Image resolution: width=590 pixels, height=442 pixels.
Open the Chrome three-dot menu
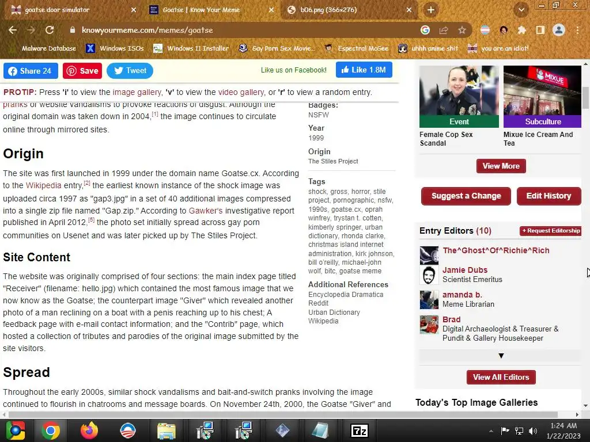577,30
